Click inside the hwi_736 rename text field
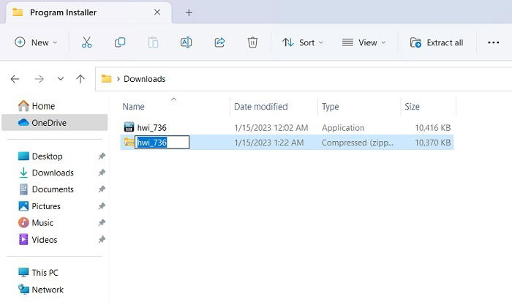Viewport: 512px width, 302px height. [x=162, y=143]
